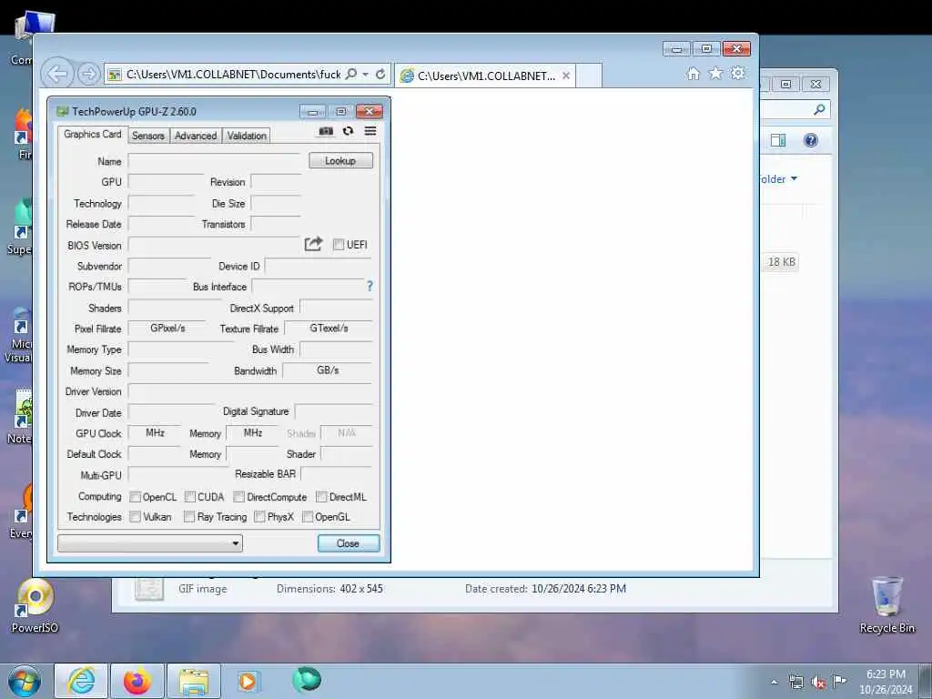
Task: Toggle the Explorer preview pane icon
Action: click(778, 140)
